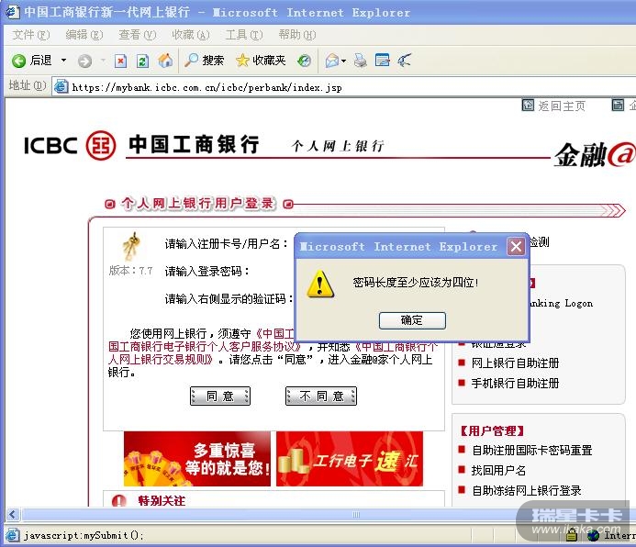Click the IE Back arrow icon

(18, 61)
